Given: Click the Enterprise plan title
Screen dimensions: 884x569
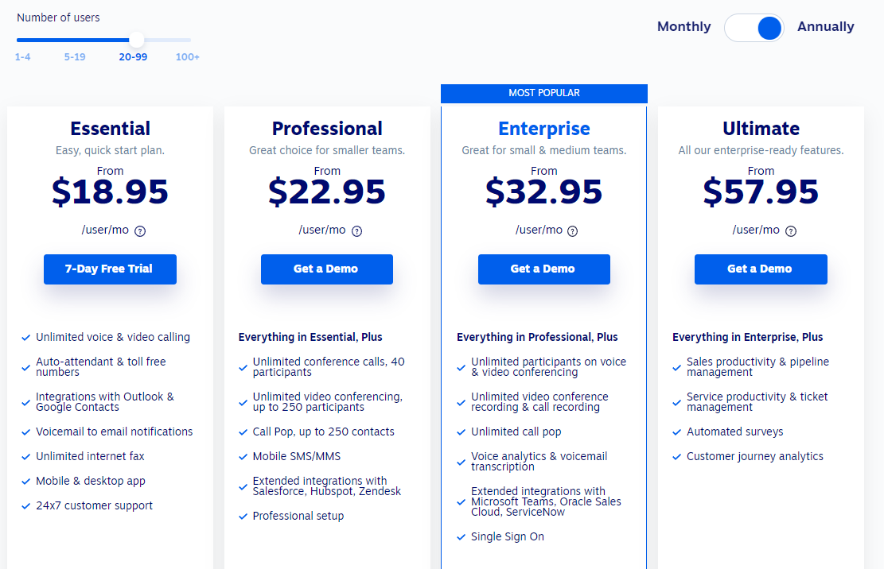Looking at the screenshot, I should tap(544, 129).
